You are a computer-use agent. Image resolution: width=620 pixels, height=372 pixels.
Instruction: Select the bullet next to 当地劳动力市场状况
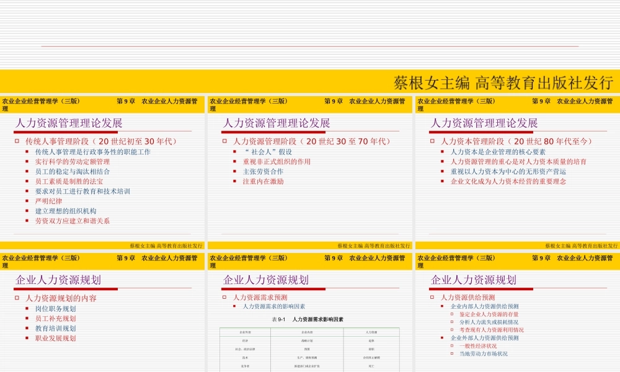click(451, 354)
